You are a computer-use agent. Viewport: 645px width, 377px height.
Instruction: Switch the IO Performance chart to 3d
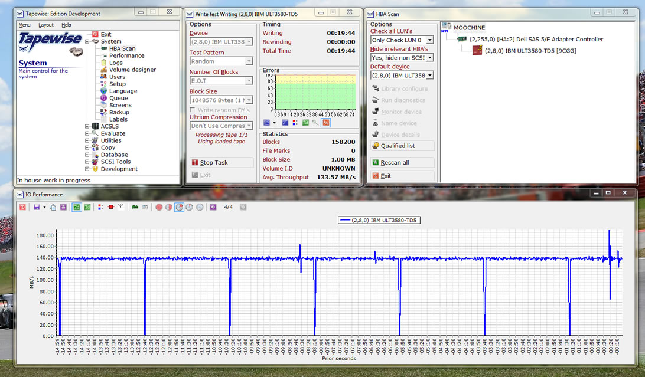point(87,207)
